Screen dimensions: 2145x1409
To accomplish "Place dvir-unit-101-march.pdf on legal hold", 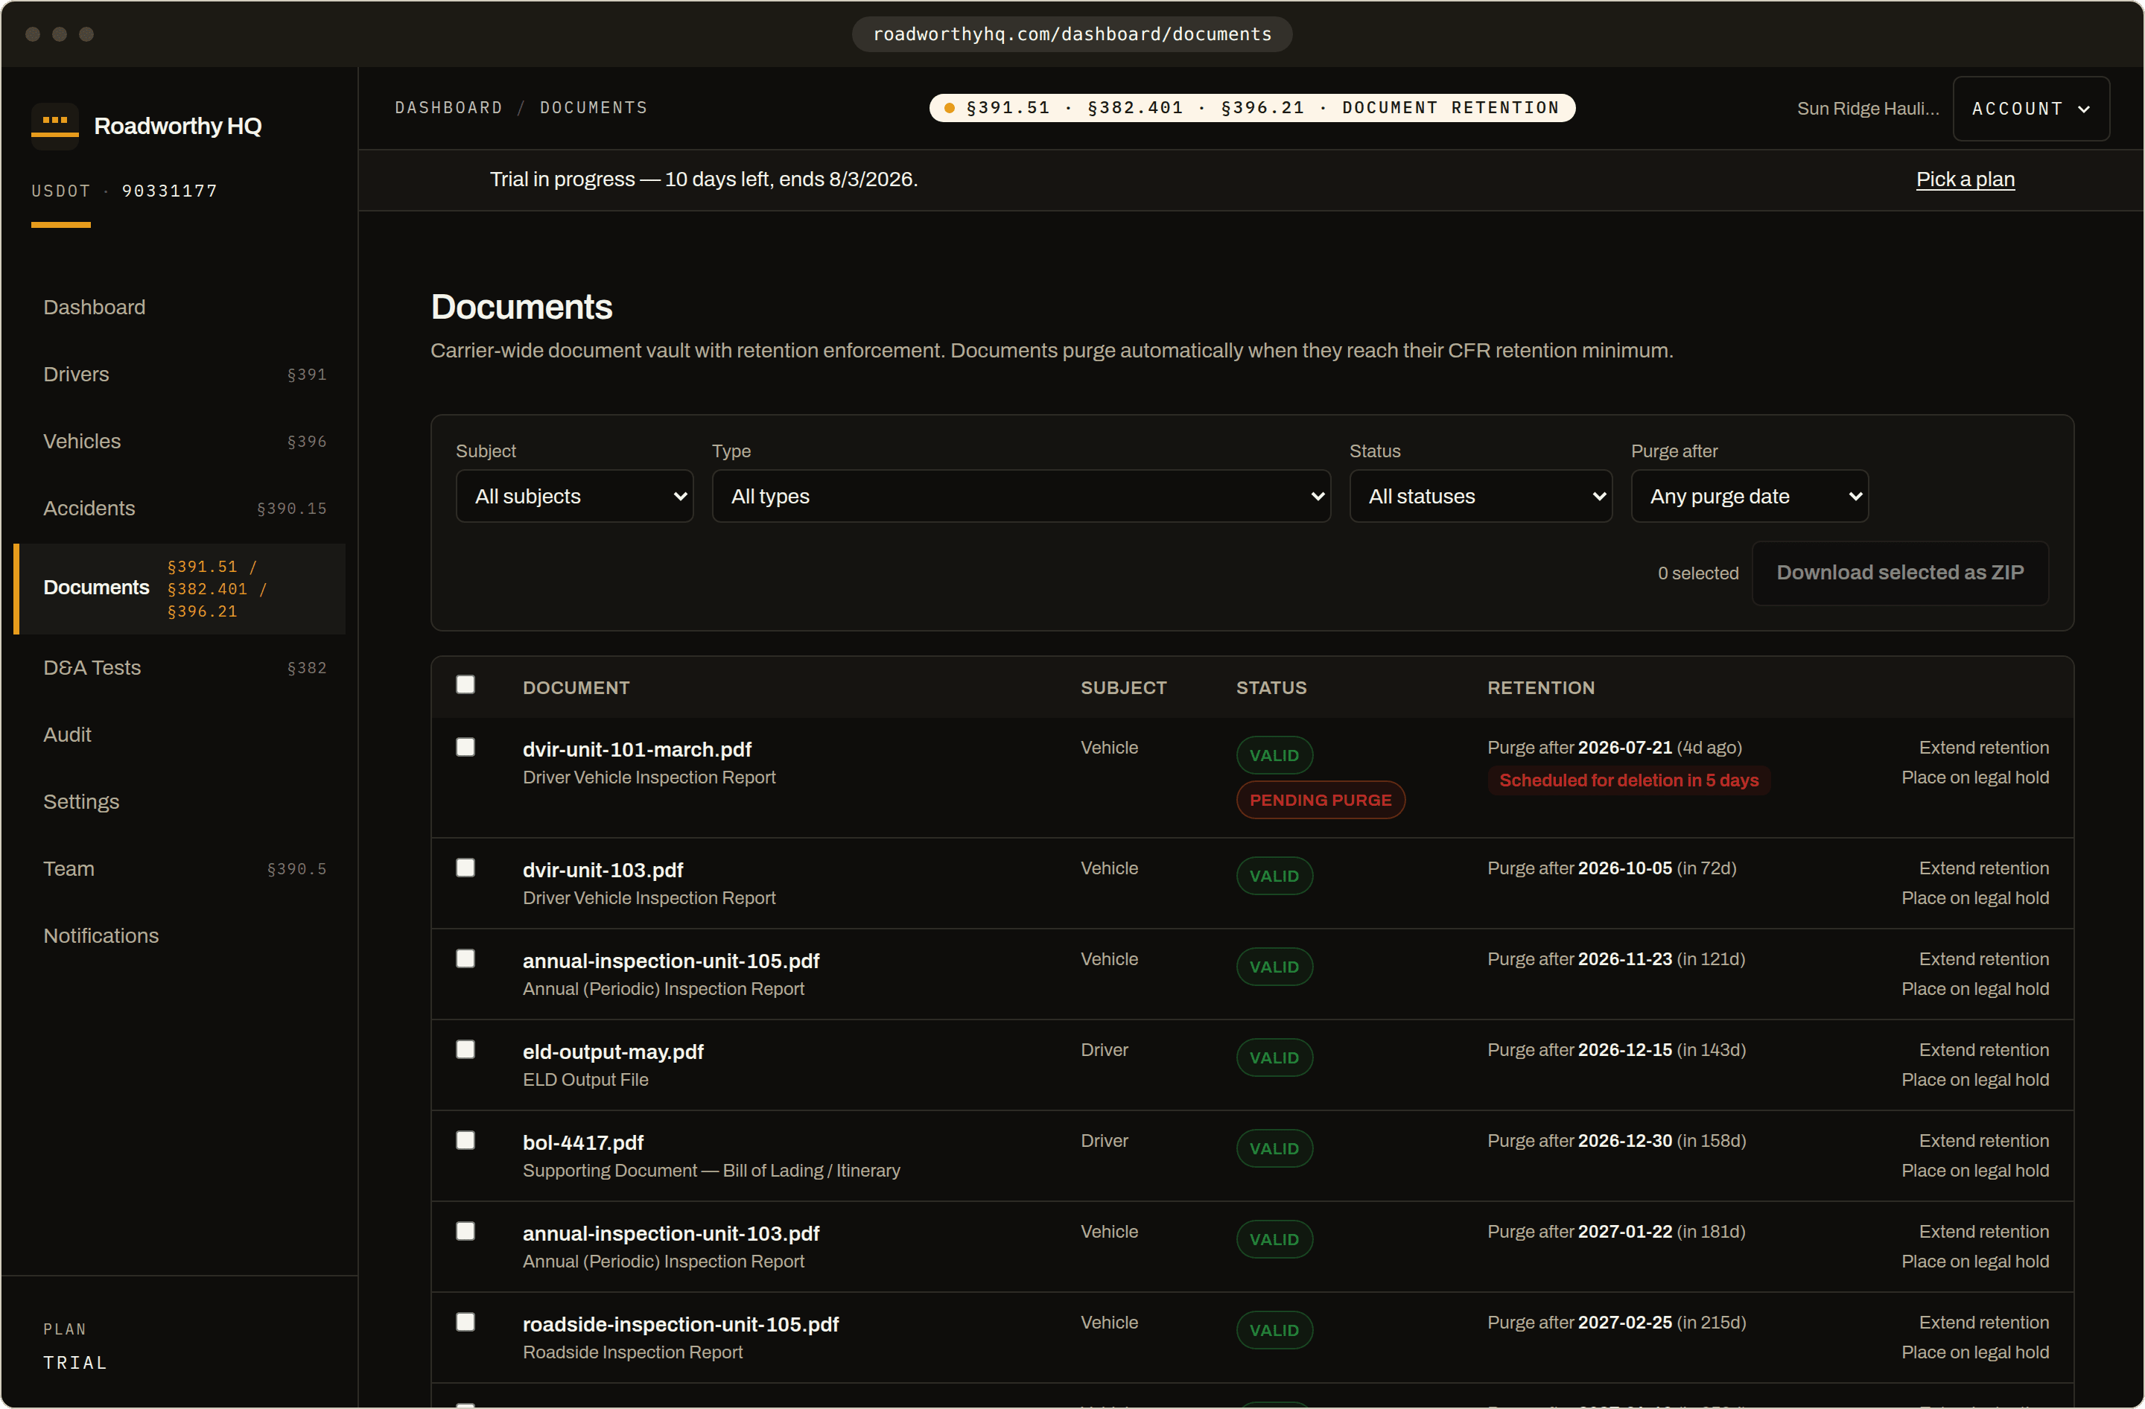I will pyautogui.click(x=1974, y=777).
